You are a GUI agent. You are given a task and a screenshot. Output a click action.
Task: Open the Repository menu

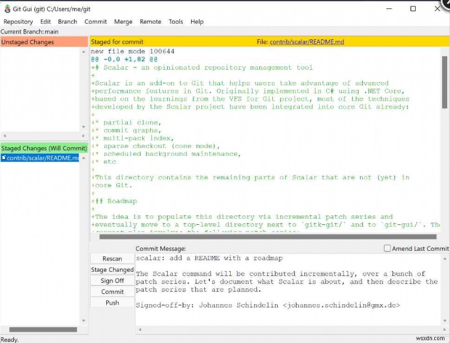tap(18, 21)
